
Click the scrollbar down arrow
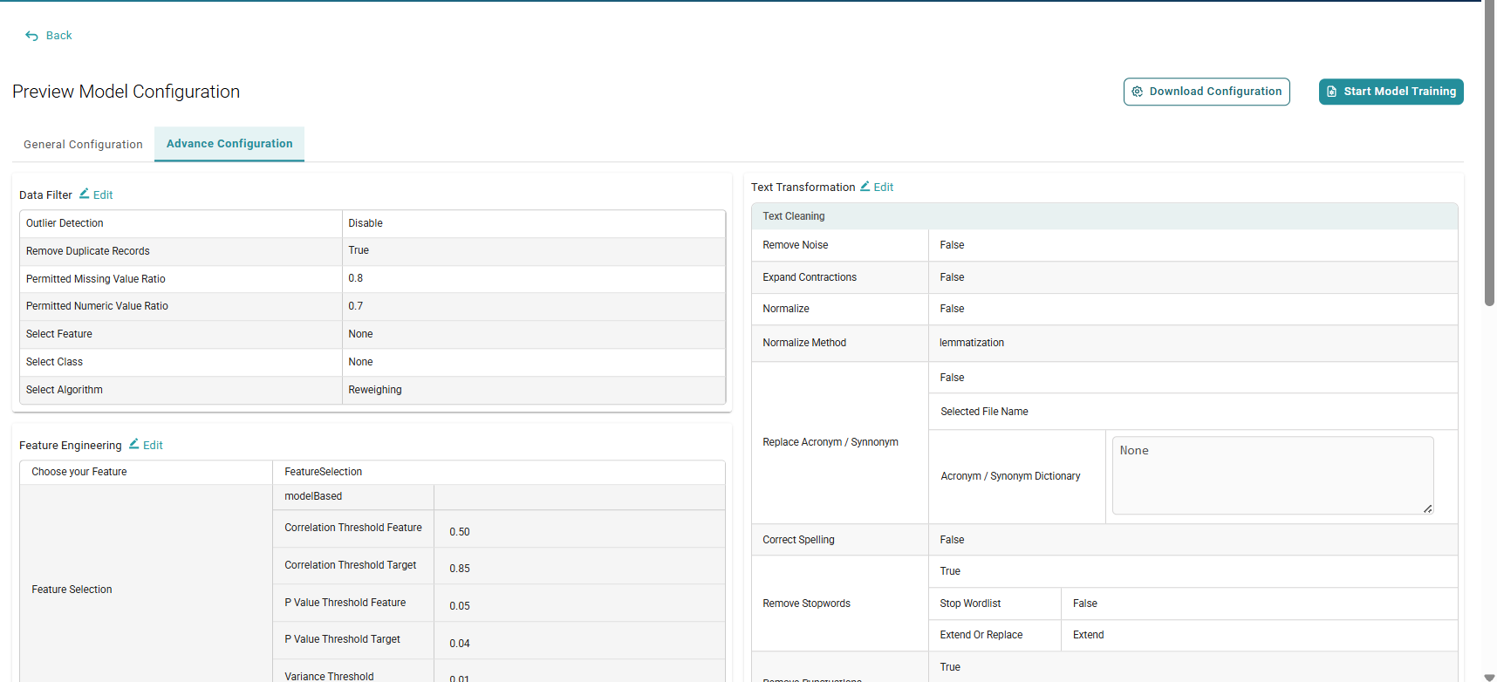click(1489, 676)
